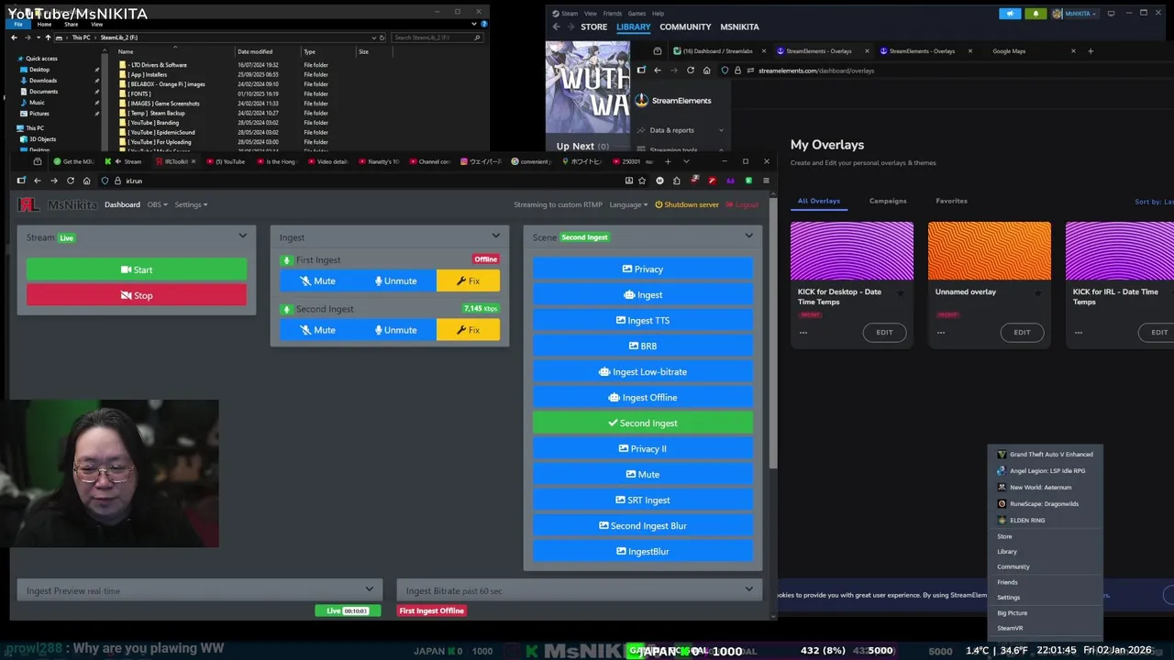Screen dimensions: 1174x660
Task: Expand Data & reports in StreamElements sidebar
Action: coord(679,130)
